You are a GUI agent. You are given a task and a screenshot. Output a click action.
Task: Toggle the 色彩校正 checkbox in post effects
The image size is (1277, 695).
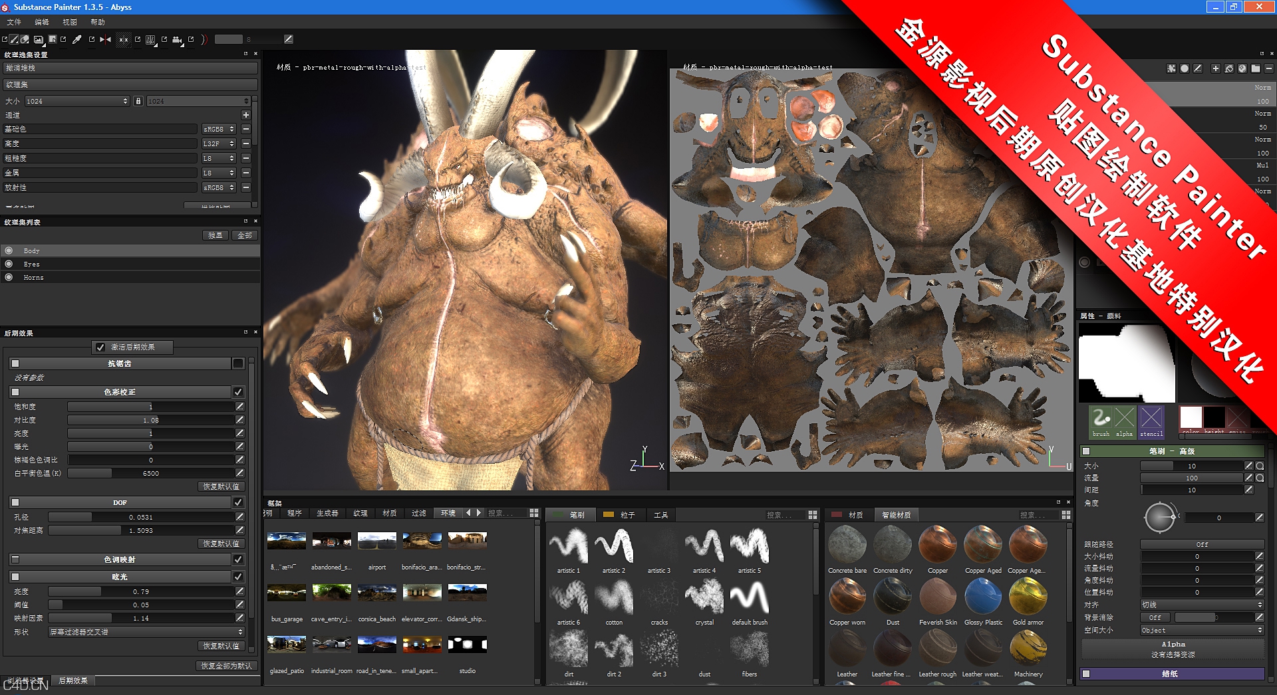tap(237, 391)
